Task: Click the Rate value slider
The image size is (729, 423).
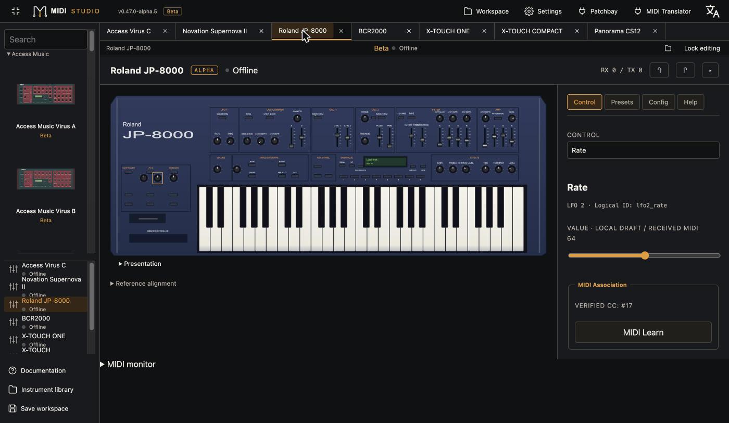Action: pyautogui.click(x=644, y=255)
